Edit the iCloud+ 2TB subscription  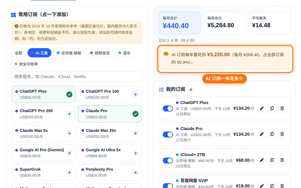tap(261, 160)
